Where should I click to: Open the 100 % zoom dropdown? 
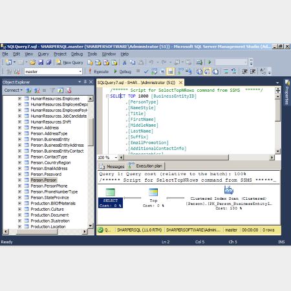tap(116, 158)
